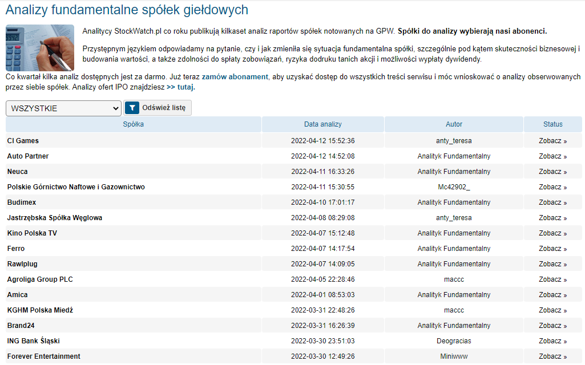Click Polskie Górnictwo Naftowe i Gazownictwo name
Image resolution: width=585 pixels, height=365 pixels.
click(x=76, y=187)
